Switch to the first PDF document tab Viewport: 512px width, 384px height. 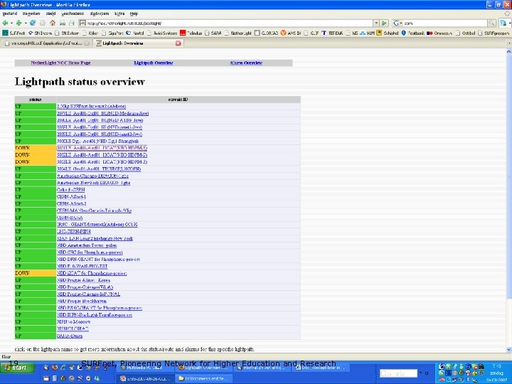point(46,43)
